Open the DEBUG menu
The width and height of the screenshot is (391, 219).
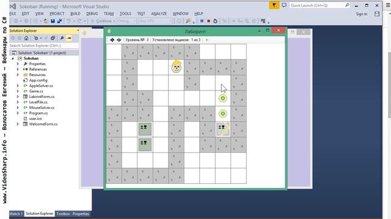(x=92, y=13)
